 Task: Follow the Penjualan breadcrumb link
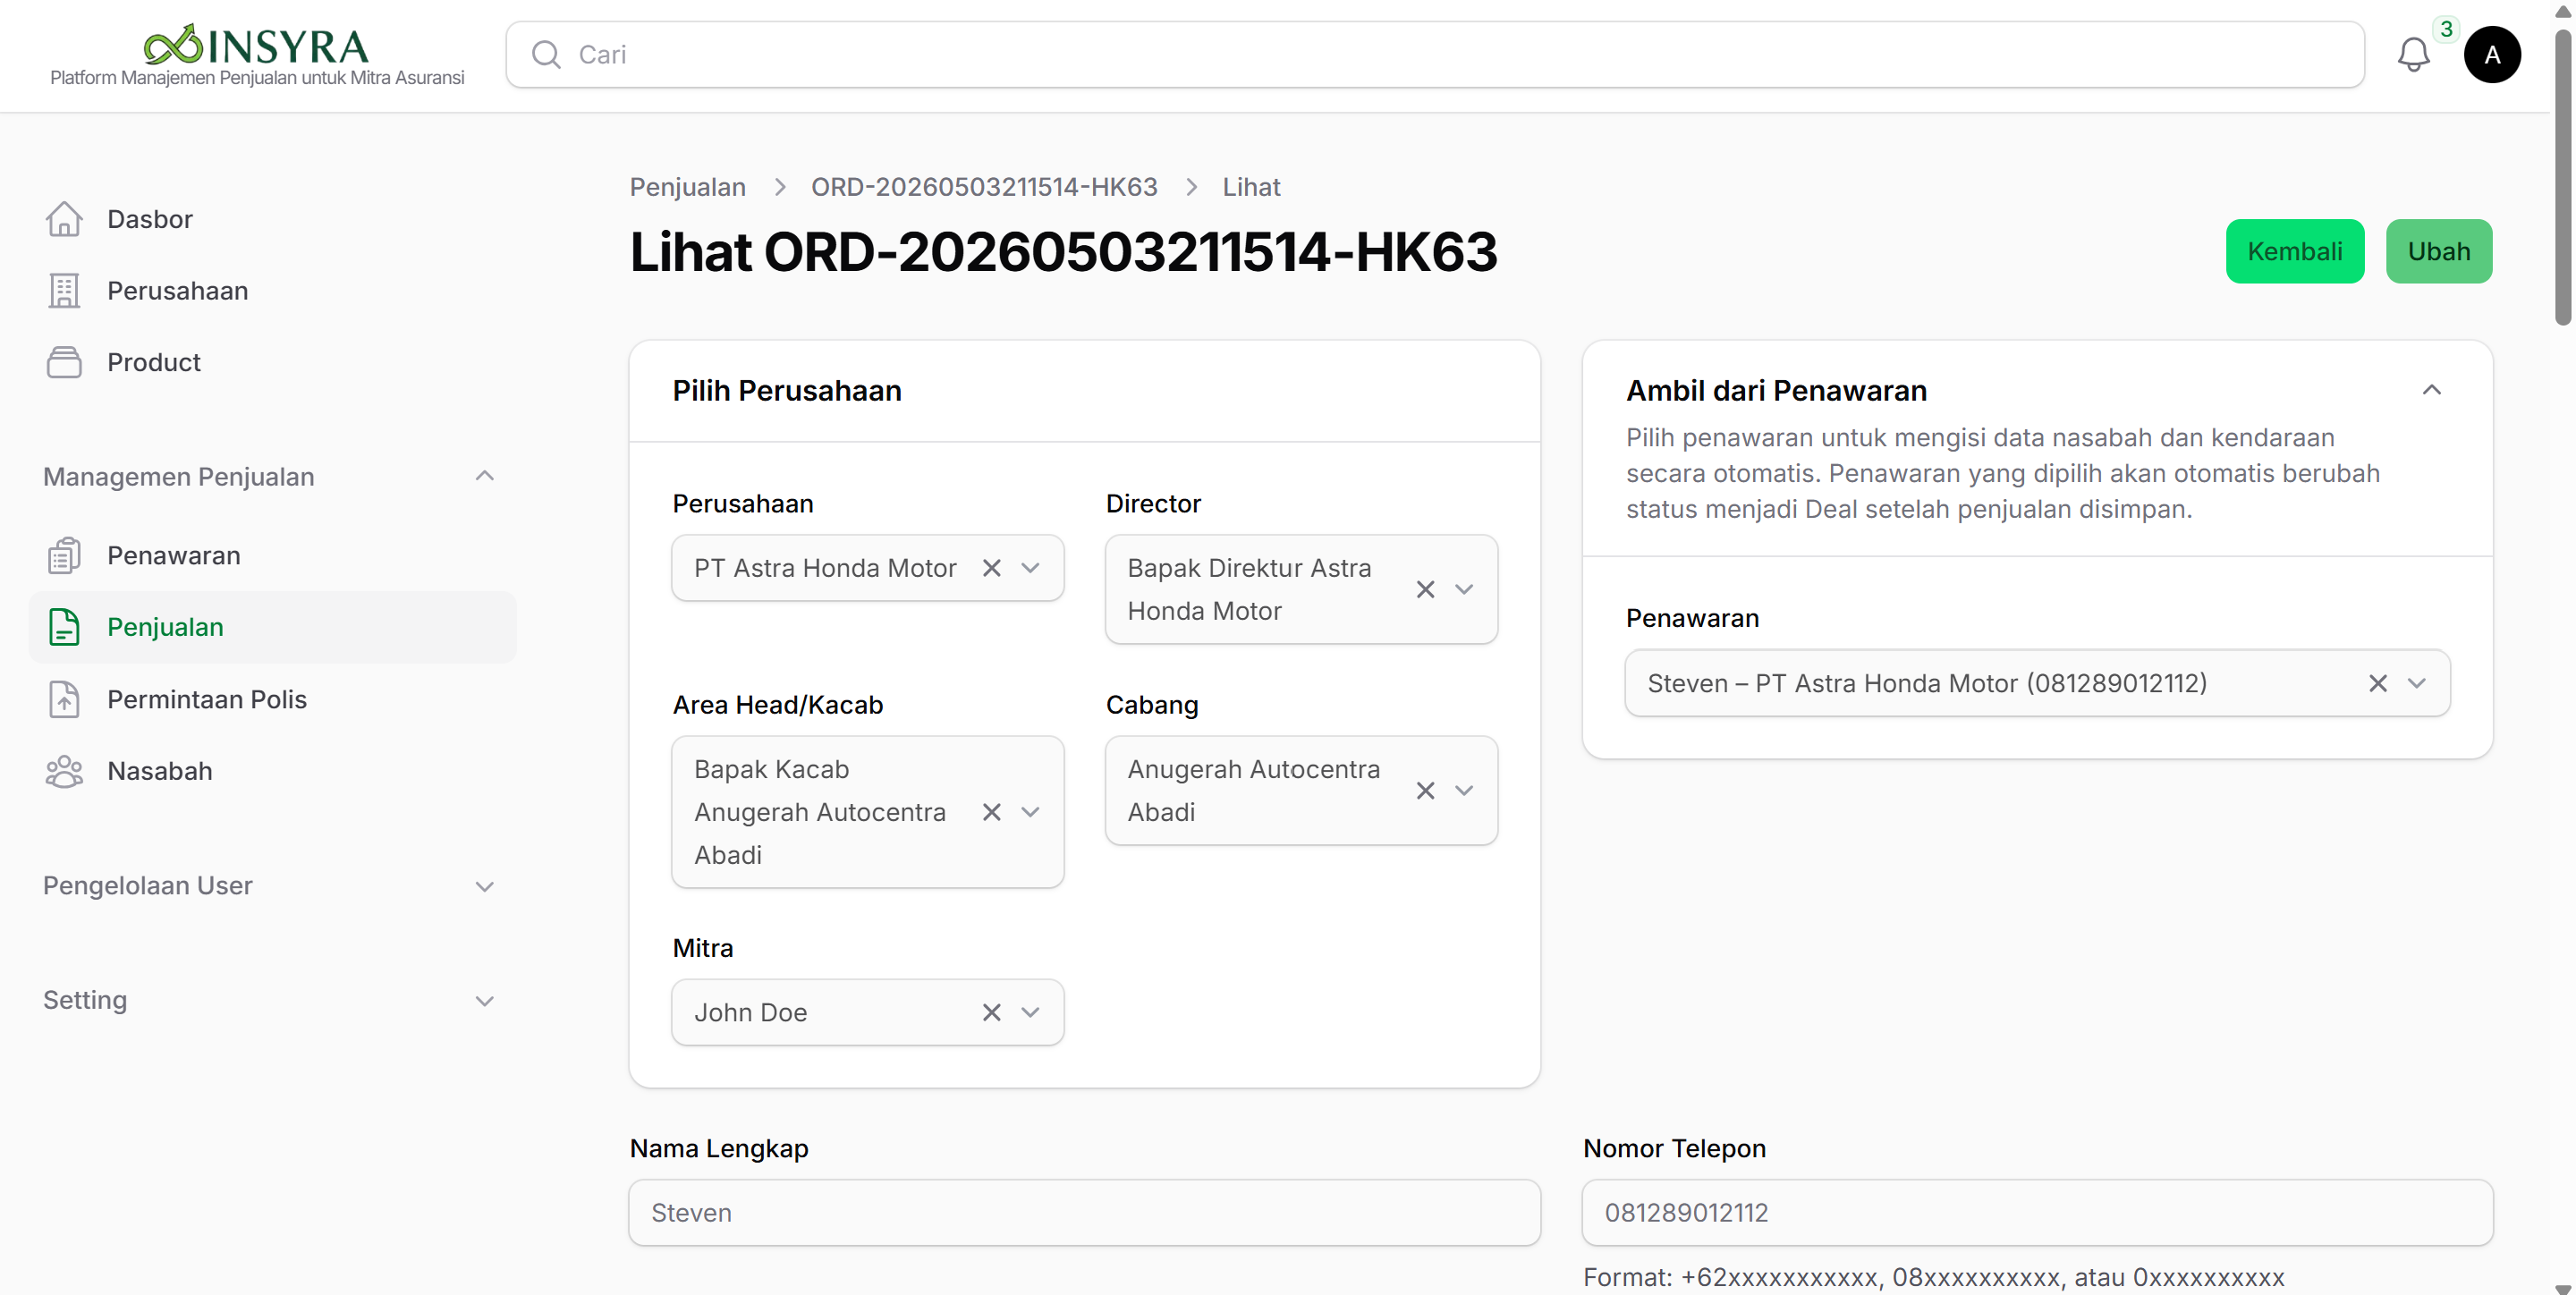[688, 187]
